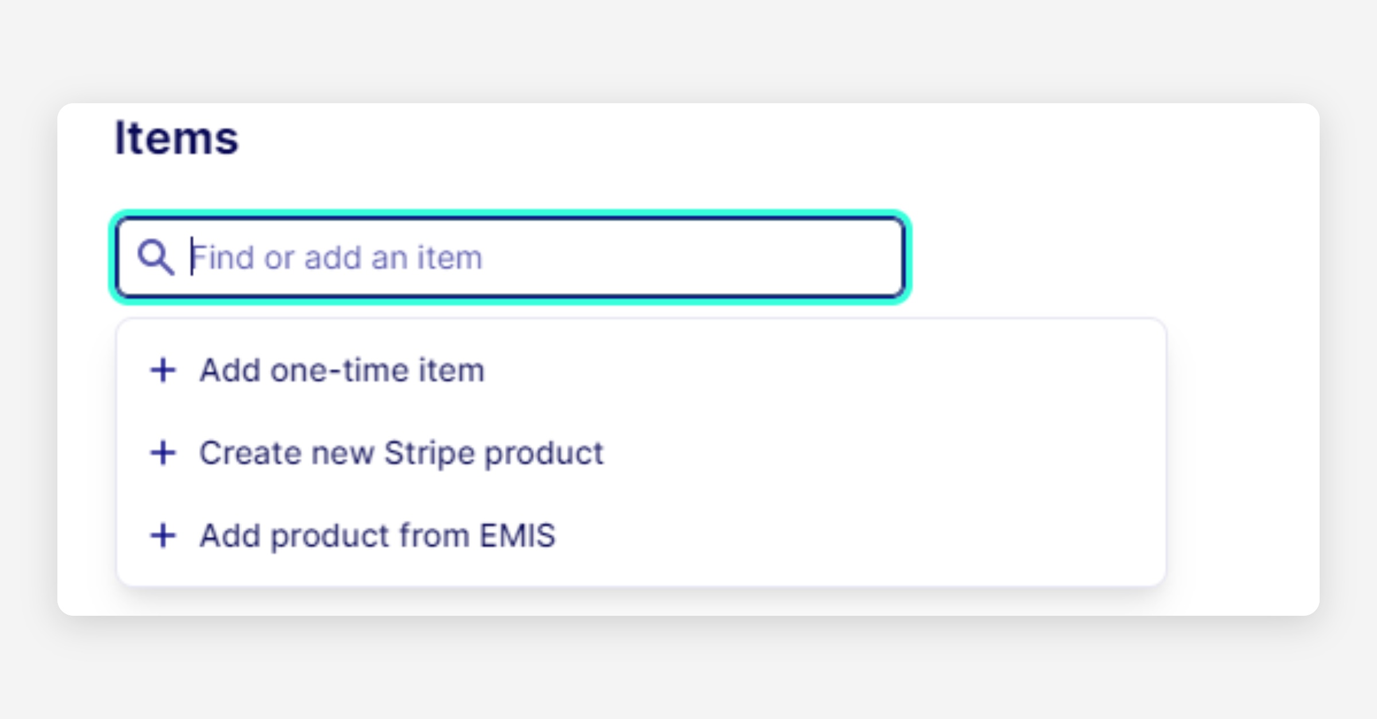Select the "Add one-time item" option
This screenshot has width=1377, height=719.
click(x=342, y=370)
